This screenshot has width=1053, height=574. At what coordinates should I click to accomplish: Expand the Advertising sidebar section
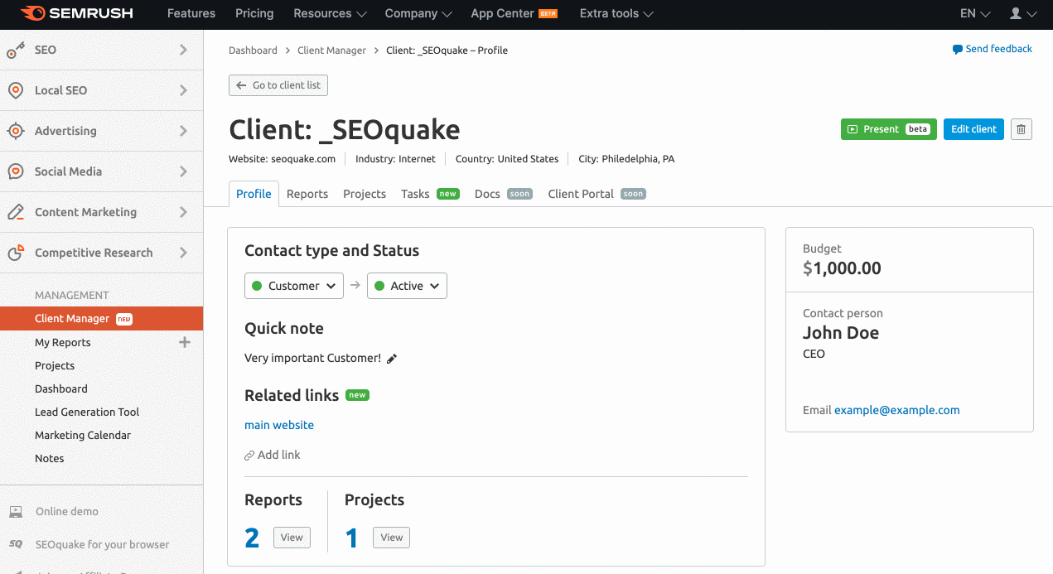pyautogui.click(x=183, y=131)
